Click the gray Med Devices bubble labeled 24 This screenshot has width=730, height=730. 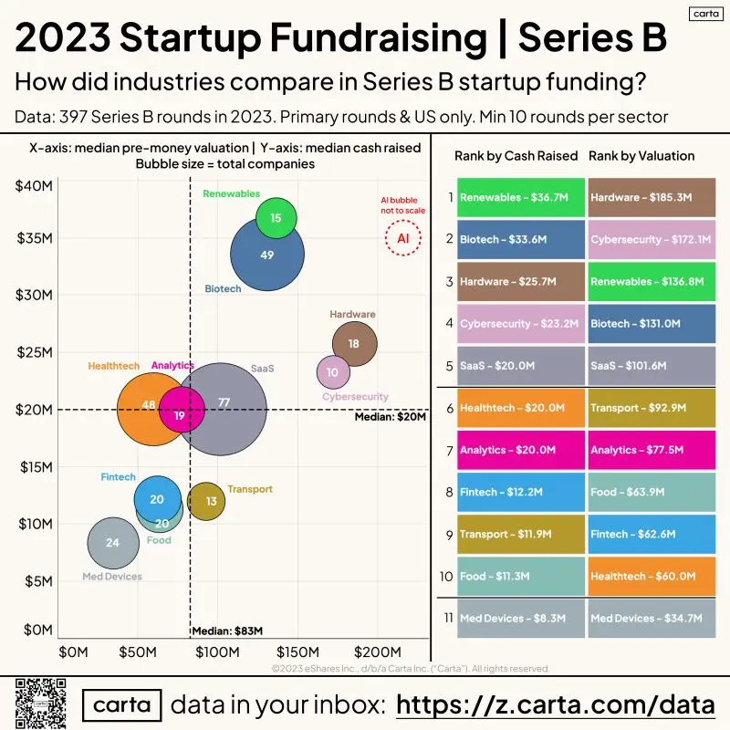pos(113,543)
